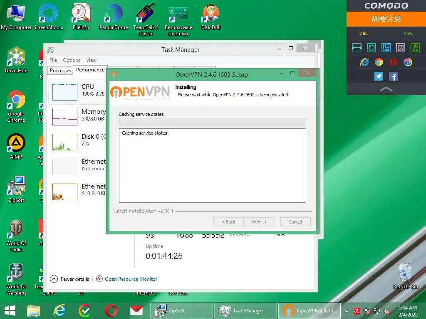Open the File menu in Task Manager

(x=53, y=60)
